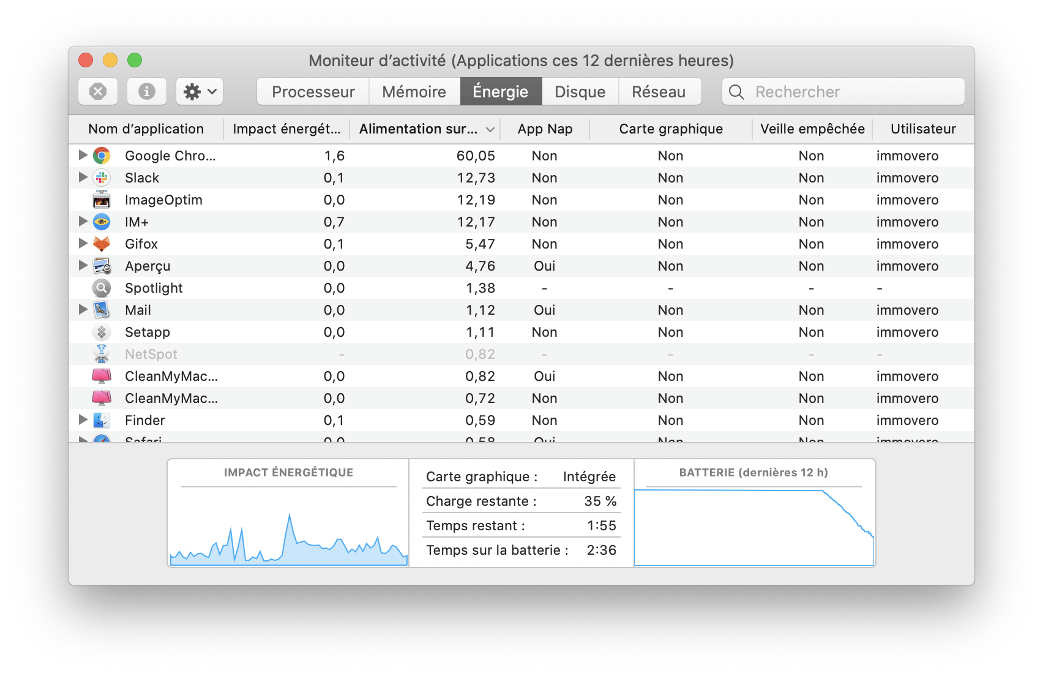Click the Finder app icon

[102, 420]
